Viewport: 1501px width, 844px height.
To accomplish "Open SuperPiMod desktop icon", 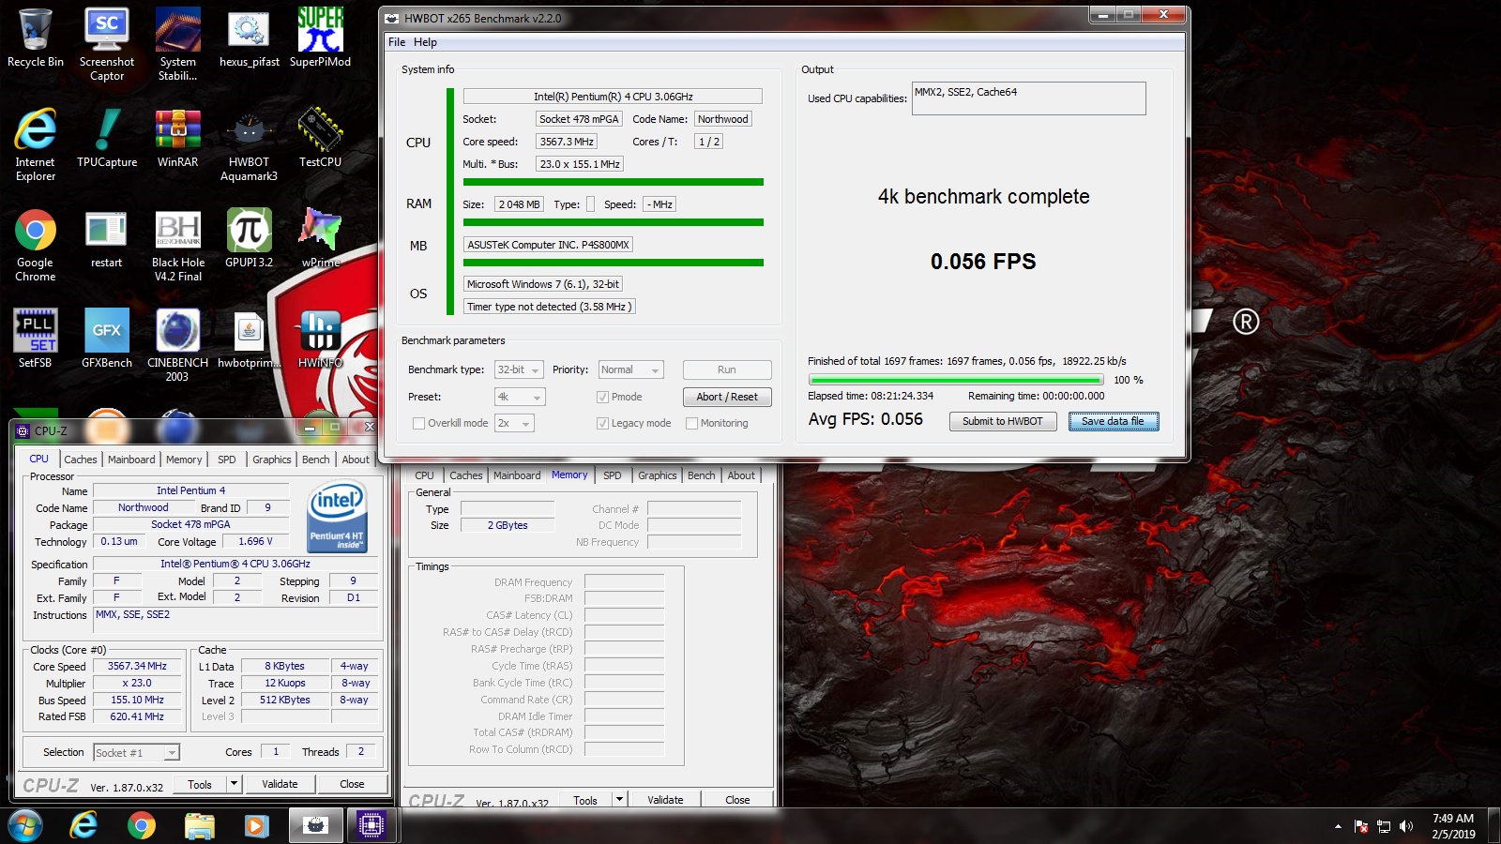I will point(320,38).
